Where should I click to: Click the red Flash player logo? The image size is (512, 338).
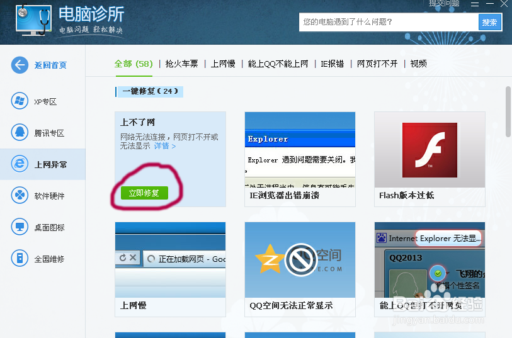[x=430, y=150]
